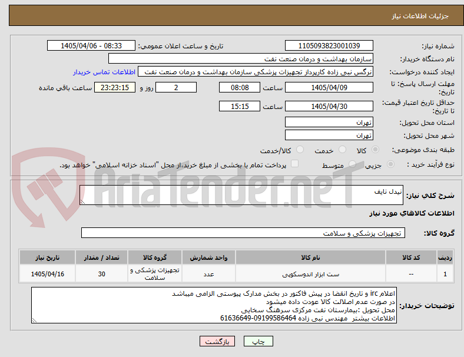This screenshot has height=357, width=464.
Task: Click the گروه کالا medical equipment field
Action: coord(243,233)
